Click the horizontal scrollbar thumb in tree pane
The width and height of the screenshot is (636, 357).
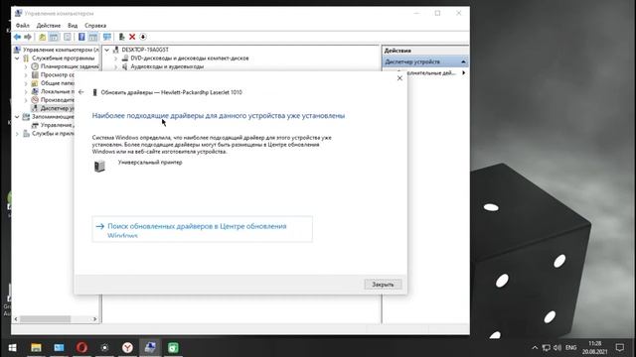45,319
